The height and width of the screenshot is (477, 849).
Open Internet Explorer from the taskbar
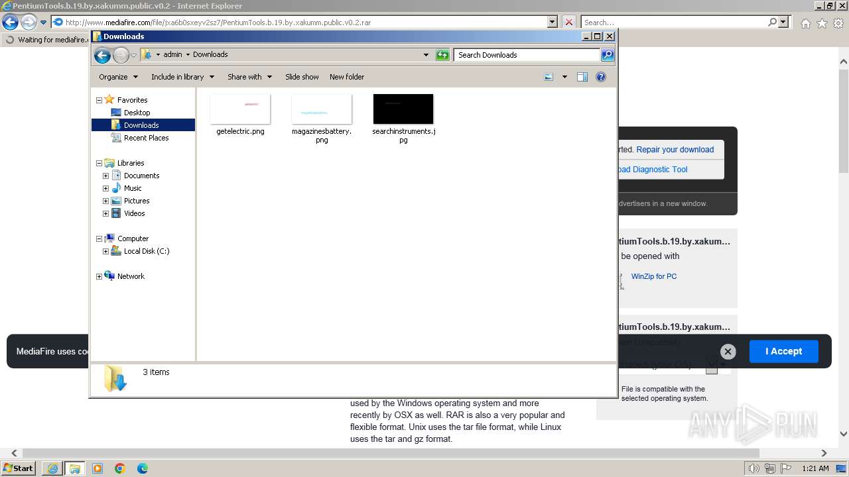pos(52,468)
